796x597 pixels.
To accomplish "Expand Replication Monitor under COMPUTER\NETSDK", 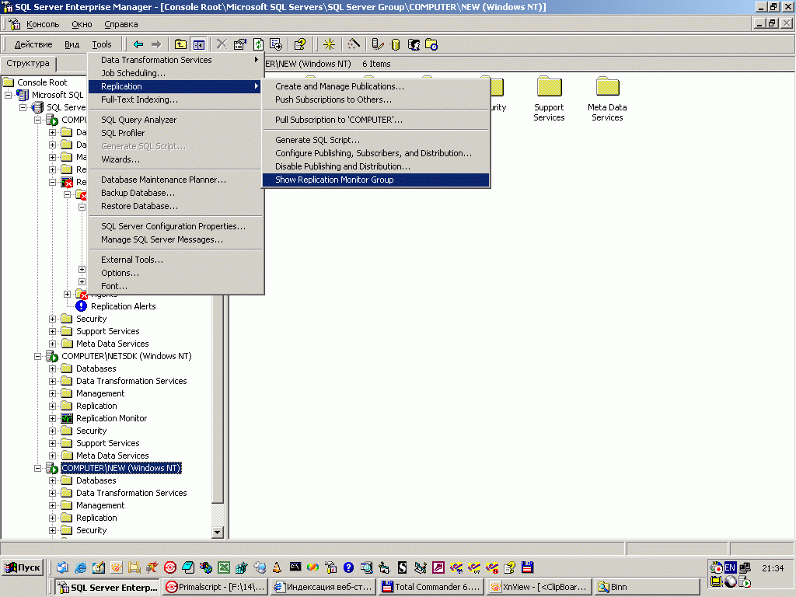I will pos(52,418).
